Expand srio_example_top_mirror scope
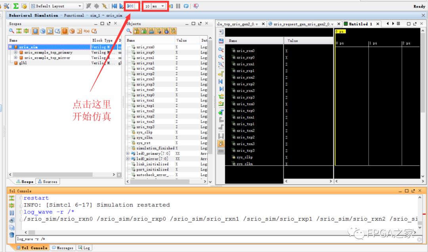Image resolution: width=428 pixels, height=252 pixels. tap(15, 57)
